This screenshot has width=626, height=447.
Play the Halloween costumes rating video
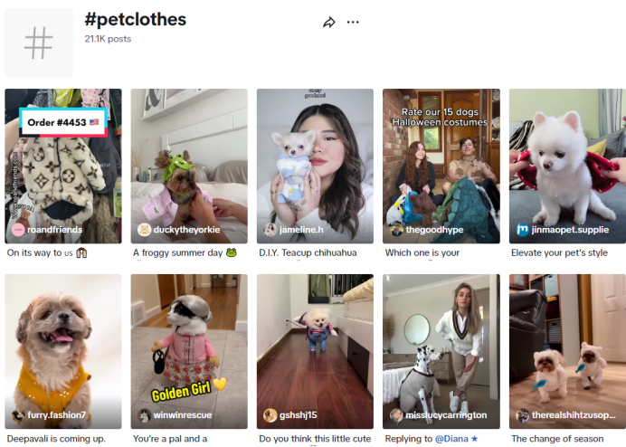pos(441,163)
